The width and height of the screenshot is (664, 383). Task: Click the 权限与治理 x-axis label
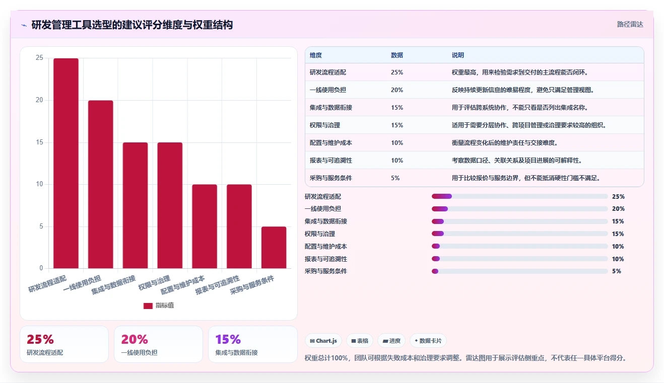tap(155, 283)
